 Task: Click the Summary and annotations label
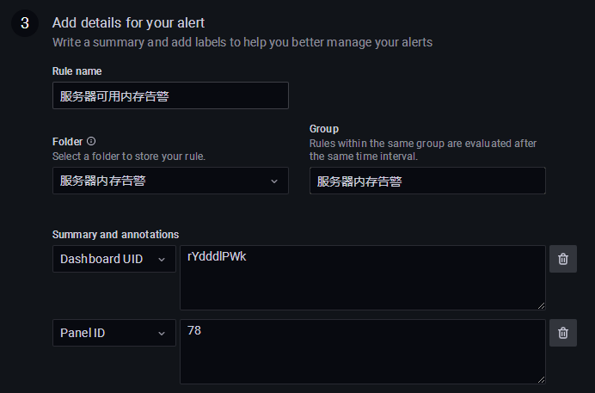pyautogui.click(x=115, y=235)
